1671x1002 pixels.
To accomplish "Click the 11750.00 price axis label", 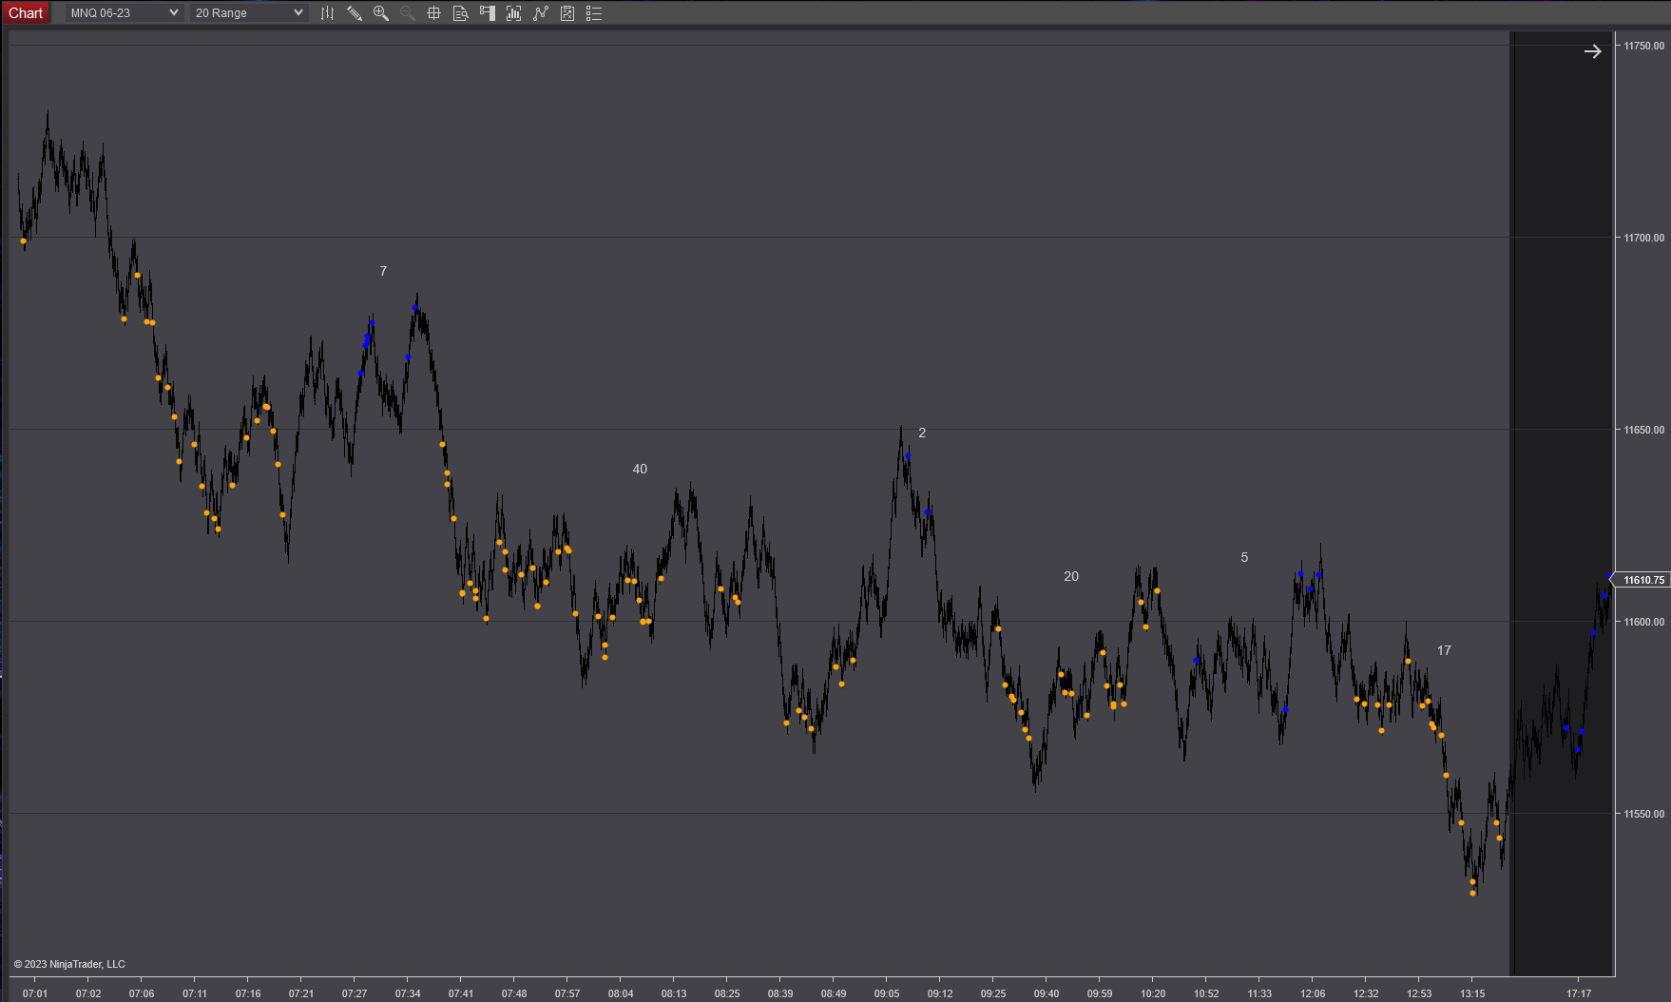I will point(1644,46).
